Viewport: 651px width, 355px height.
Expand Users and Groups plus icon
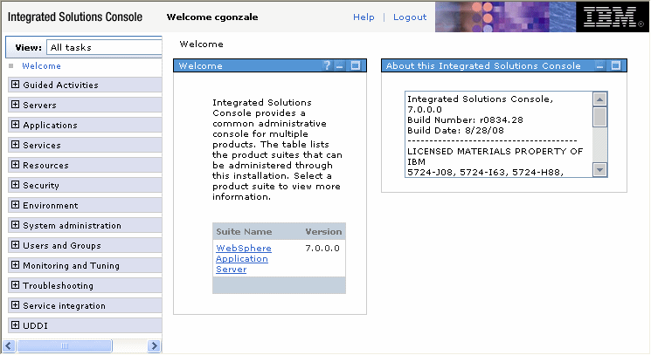click(x=16, y=245)
